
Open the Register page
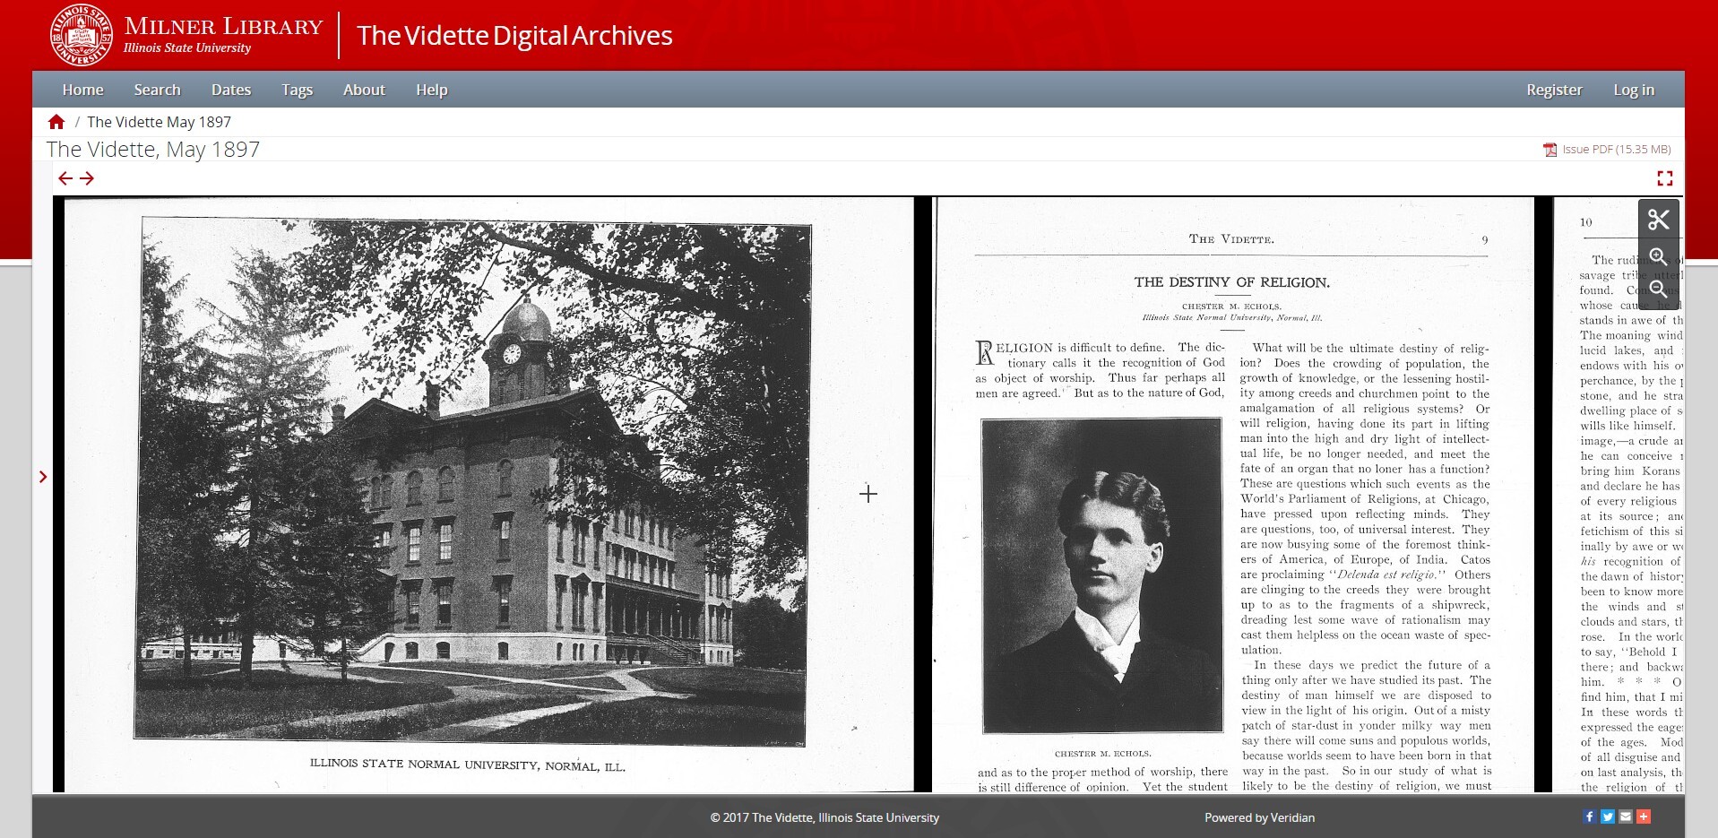[1554, 90]
